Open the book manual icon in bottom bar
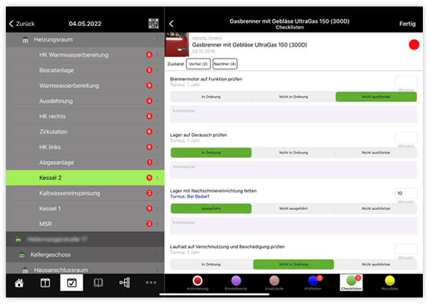Screen dimensions: 430x304 [x=98, y=283]
